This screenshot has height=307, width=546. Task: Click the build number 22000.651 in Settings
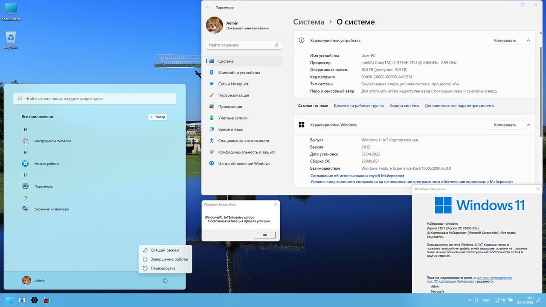(x=370, y=161)
